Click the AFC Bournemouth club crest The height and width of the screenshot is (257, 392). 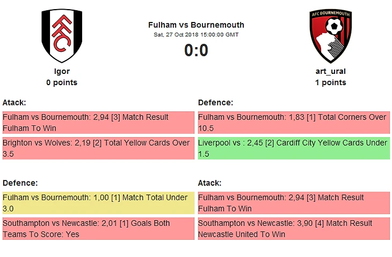coord(330,36)
